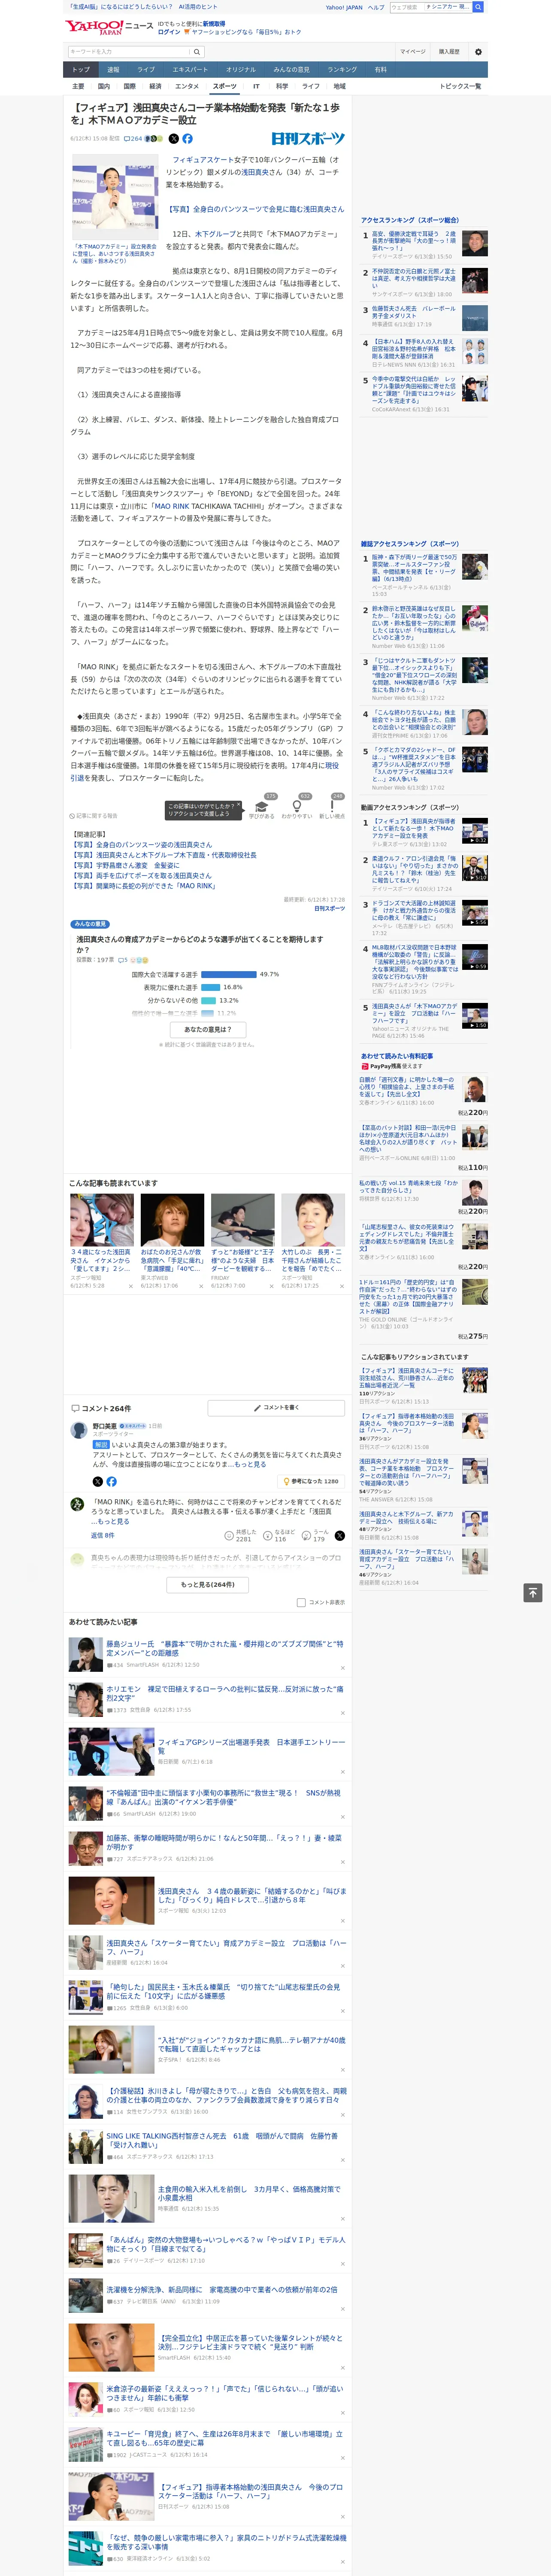Click the settings gear icon in header
The width and height of the screenshot is (551, 2576).
pos(478,51)
